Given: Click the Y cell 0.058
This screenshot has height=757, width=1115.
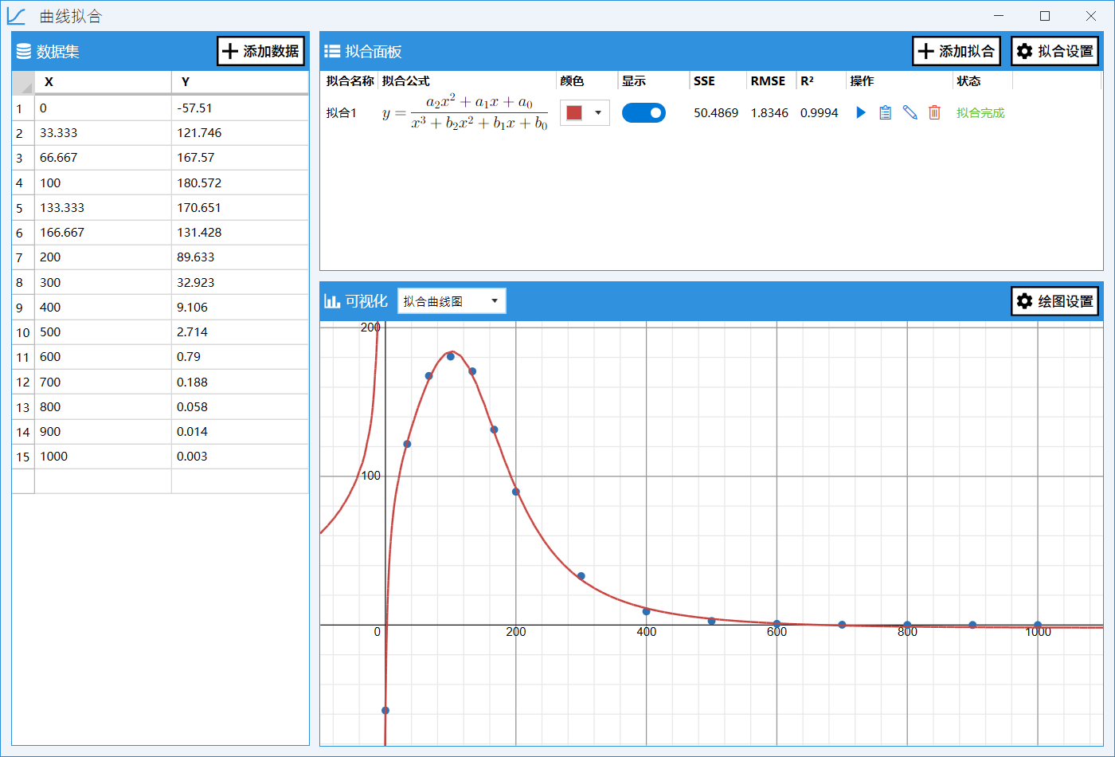Looking at the screenshot, I should 240,407.
